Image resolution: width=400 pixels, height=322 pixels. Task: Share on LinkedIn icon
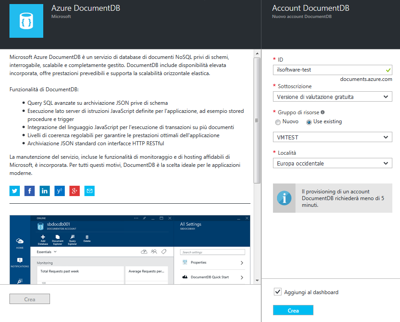click(x=45, y=191)
